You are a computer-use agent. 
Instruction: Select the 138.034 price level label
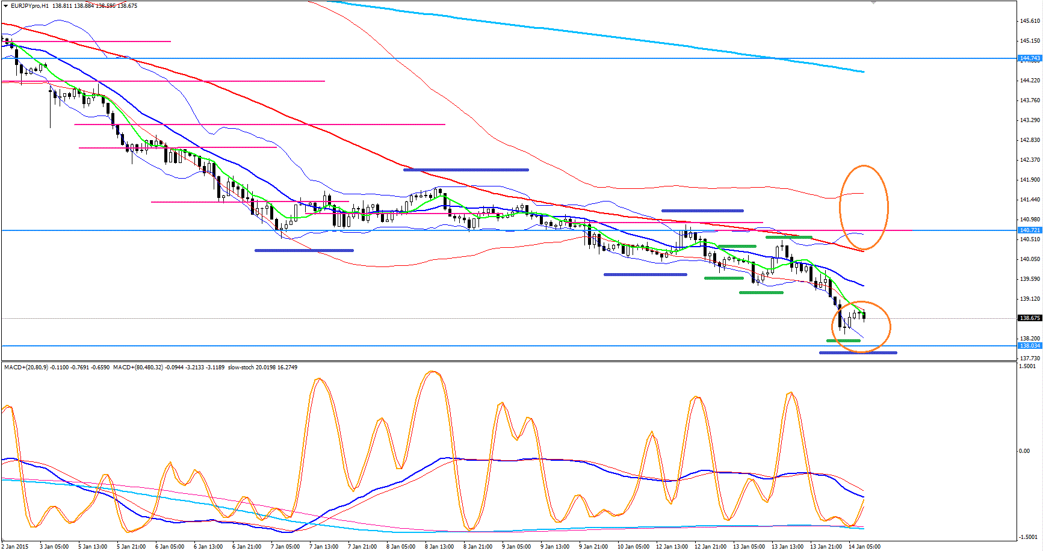1029,346
